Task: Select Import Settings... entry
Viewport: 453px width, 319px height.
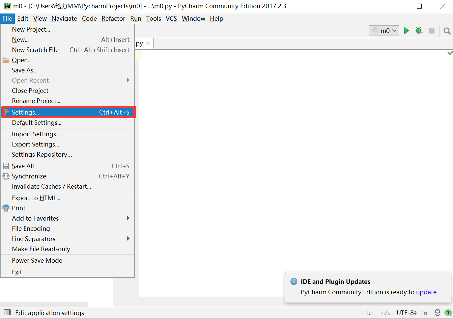Action: pyautogui.click(x=68, y=134)
